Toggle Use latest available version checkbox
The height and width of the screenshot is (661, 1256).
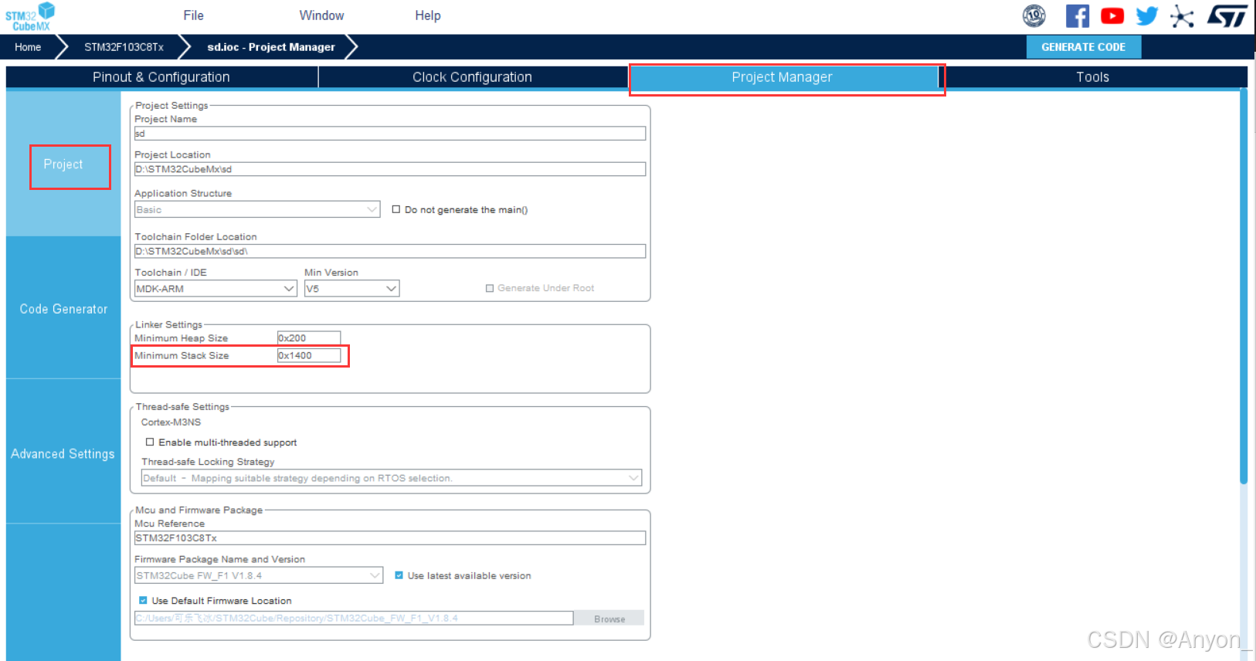pos(399,575)
